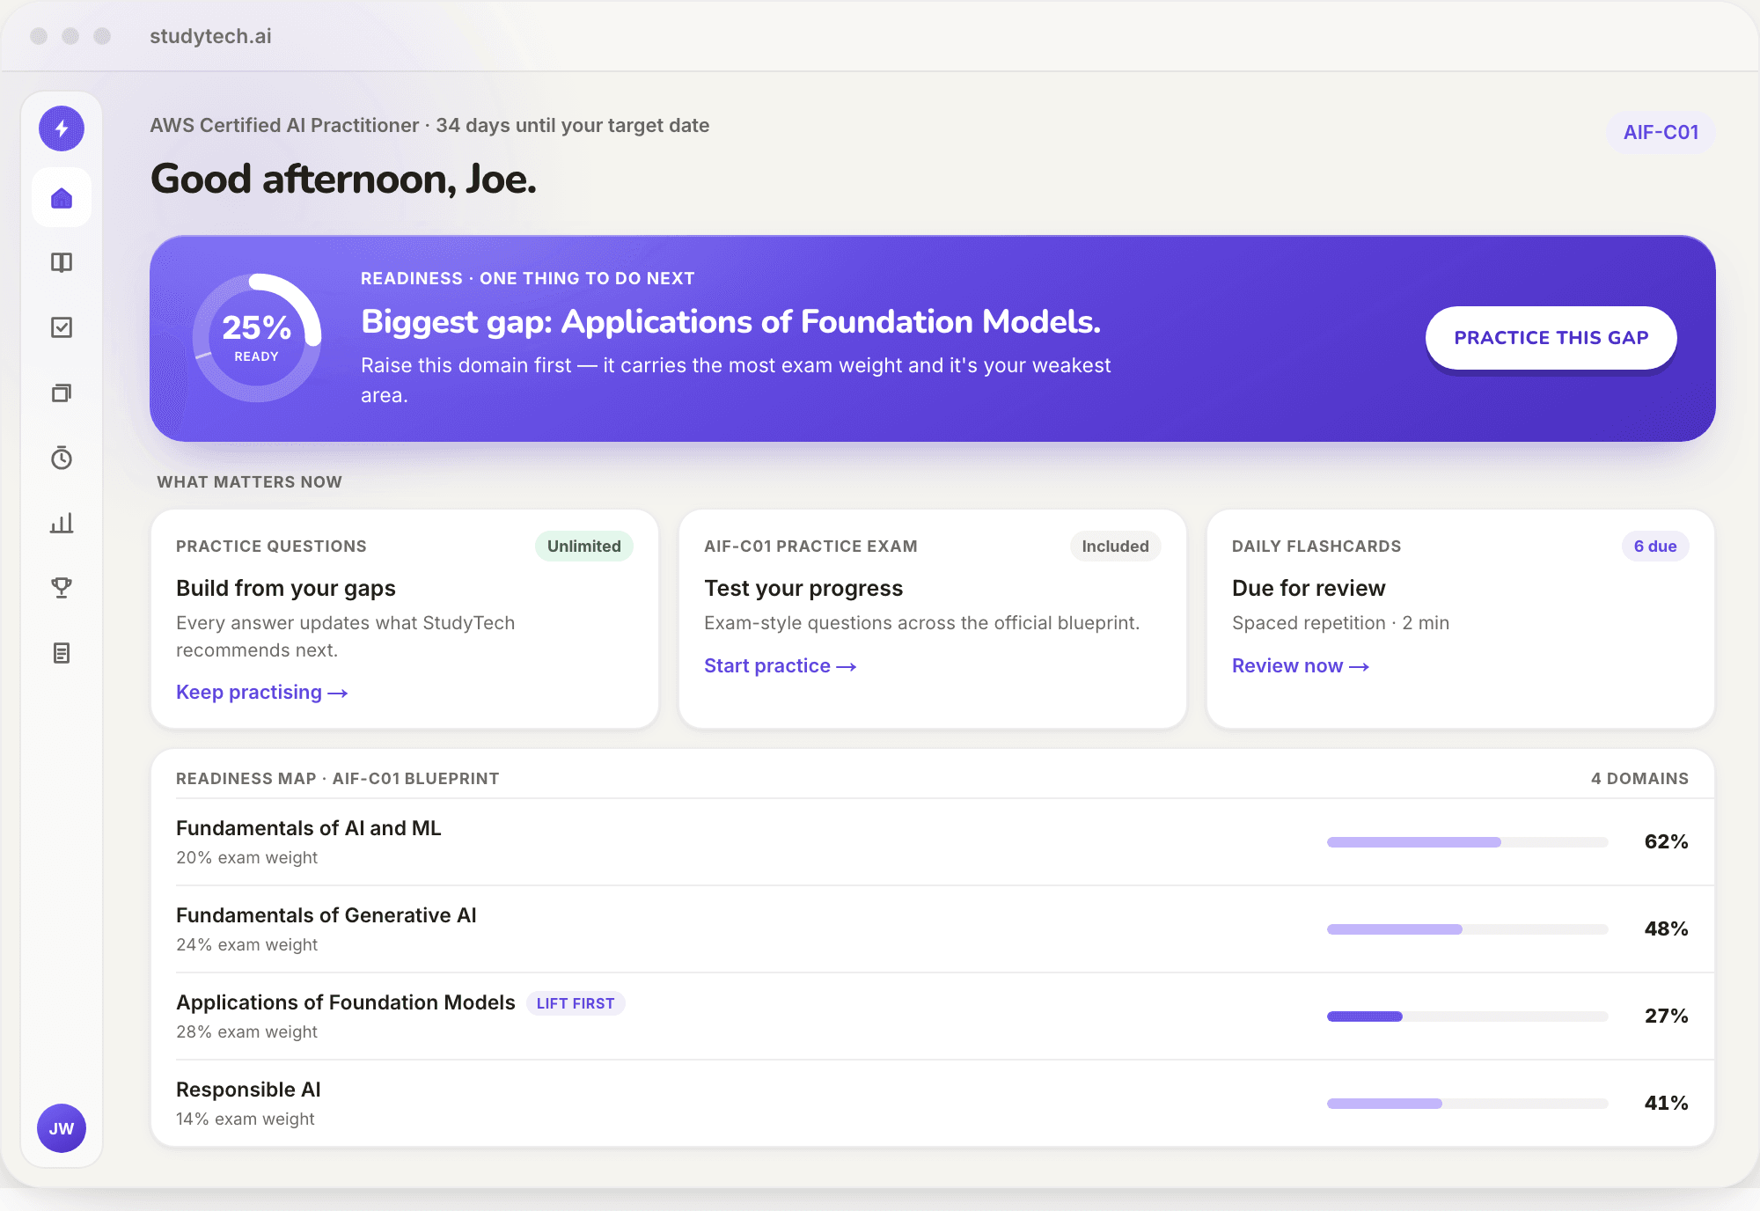The width and height of the screenshot is (1760, 1211).
Task: Click the Good afternoon, Joe greeting
Action: tap(343, 180)
